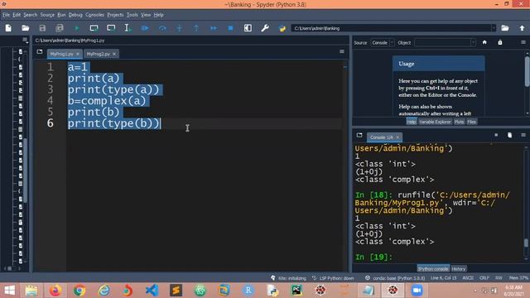Viewport: 530px width, 298px height.
Task: Click the debugger Step over icon
Action: point(162,28)
